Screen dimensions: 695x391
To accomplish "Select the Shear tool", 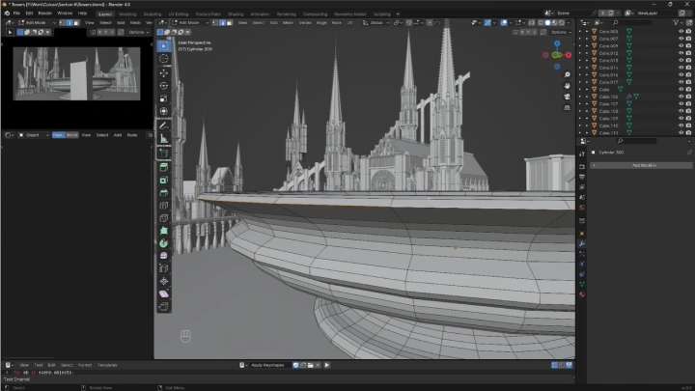I will pyautogui.click(x=163, y=293).
